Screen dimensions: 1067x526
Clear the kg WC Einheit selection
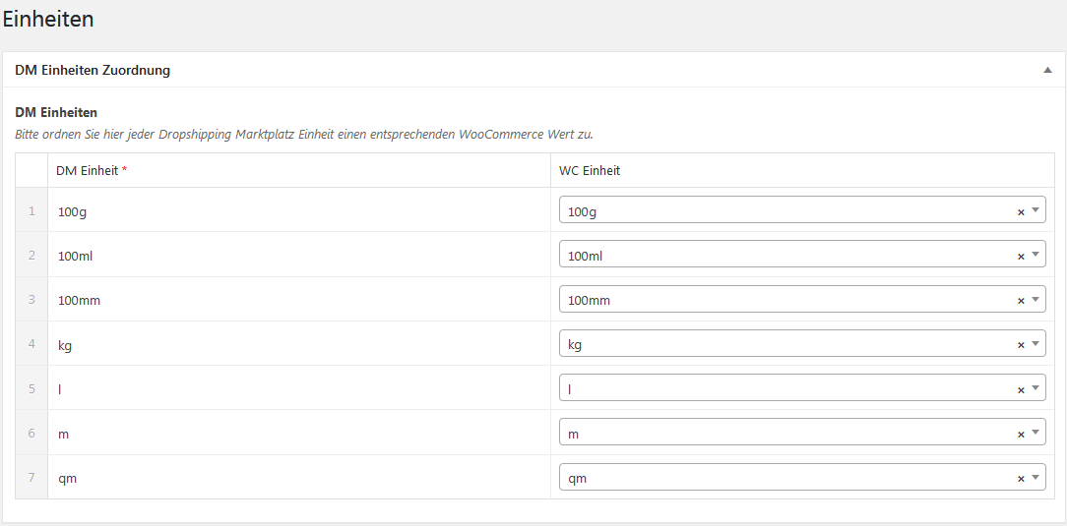[x=1021, y=344]
